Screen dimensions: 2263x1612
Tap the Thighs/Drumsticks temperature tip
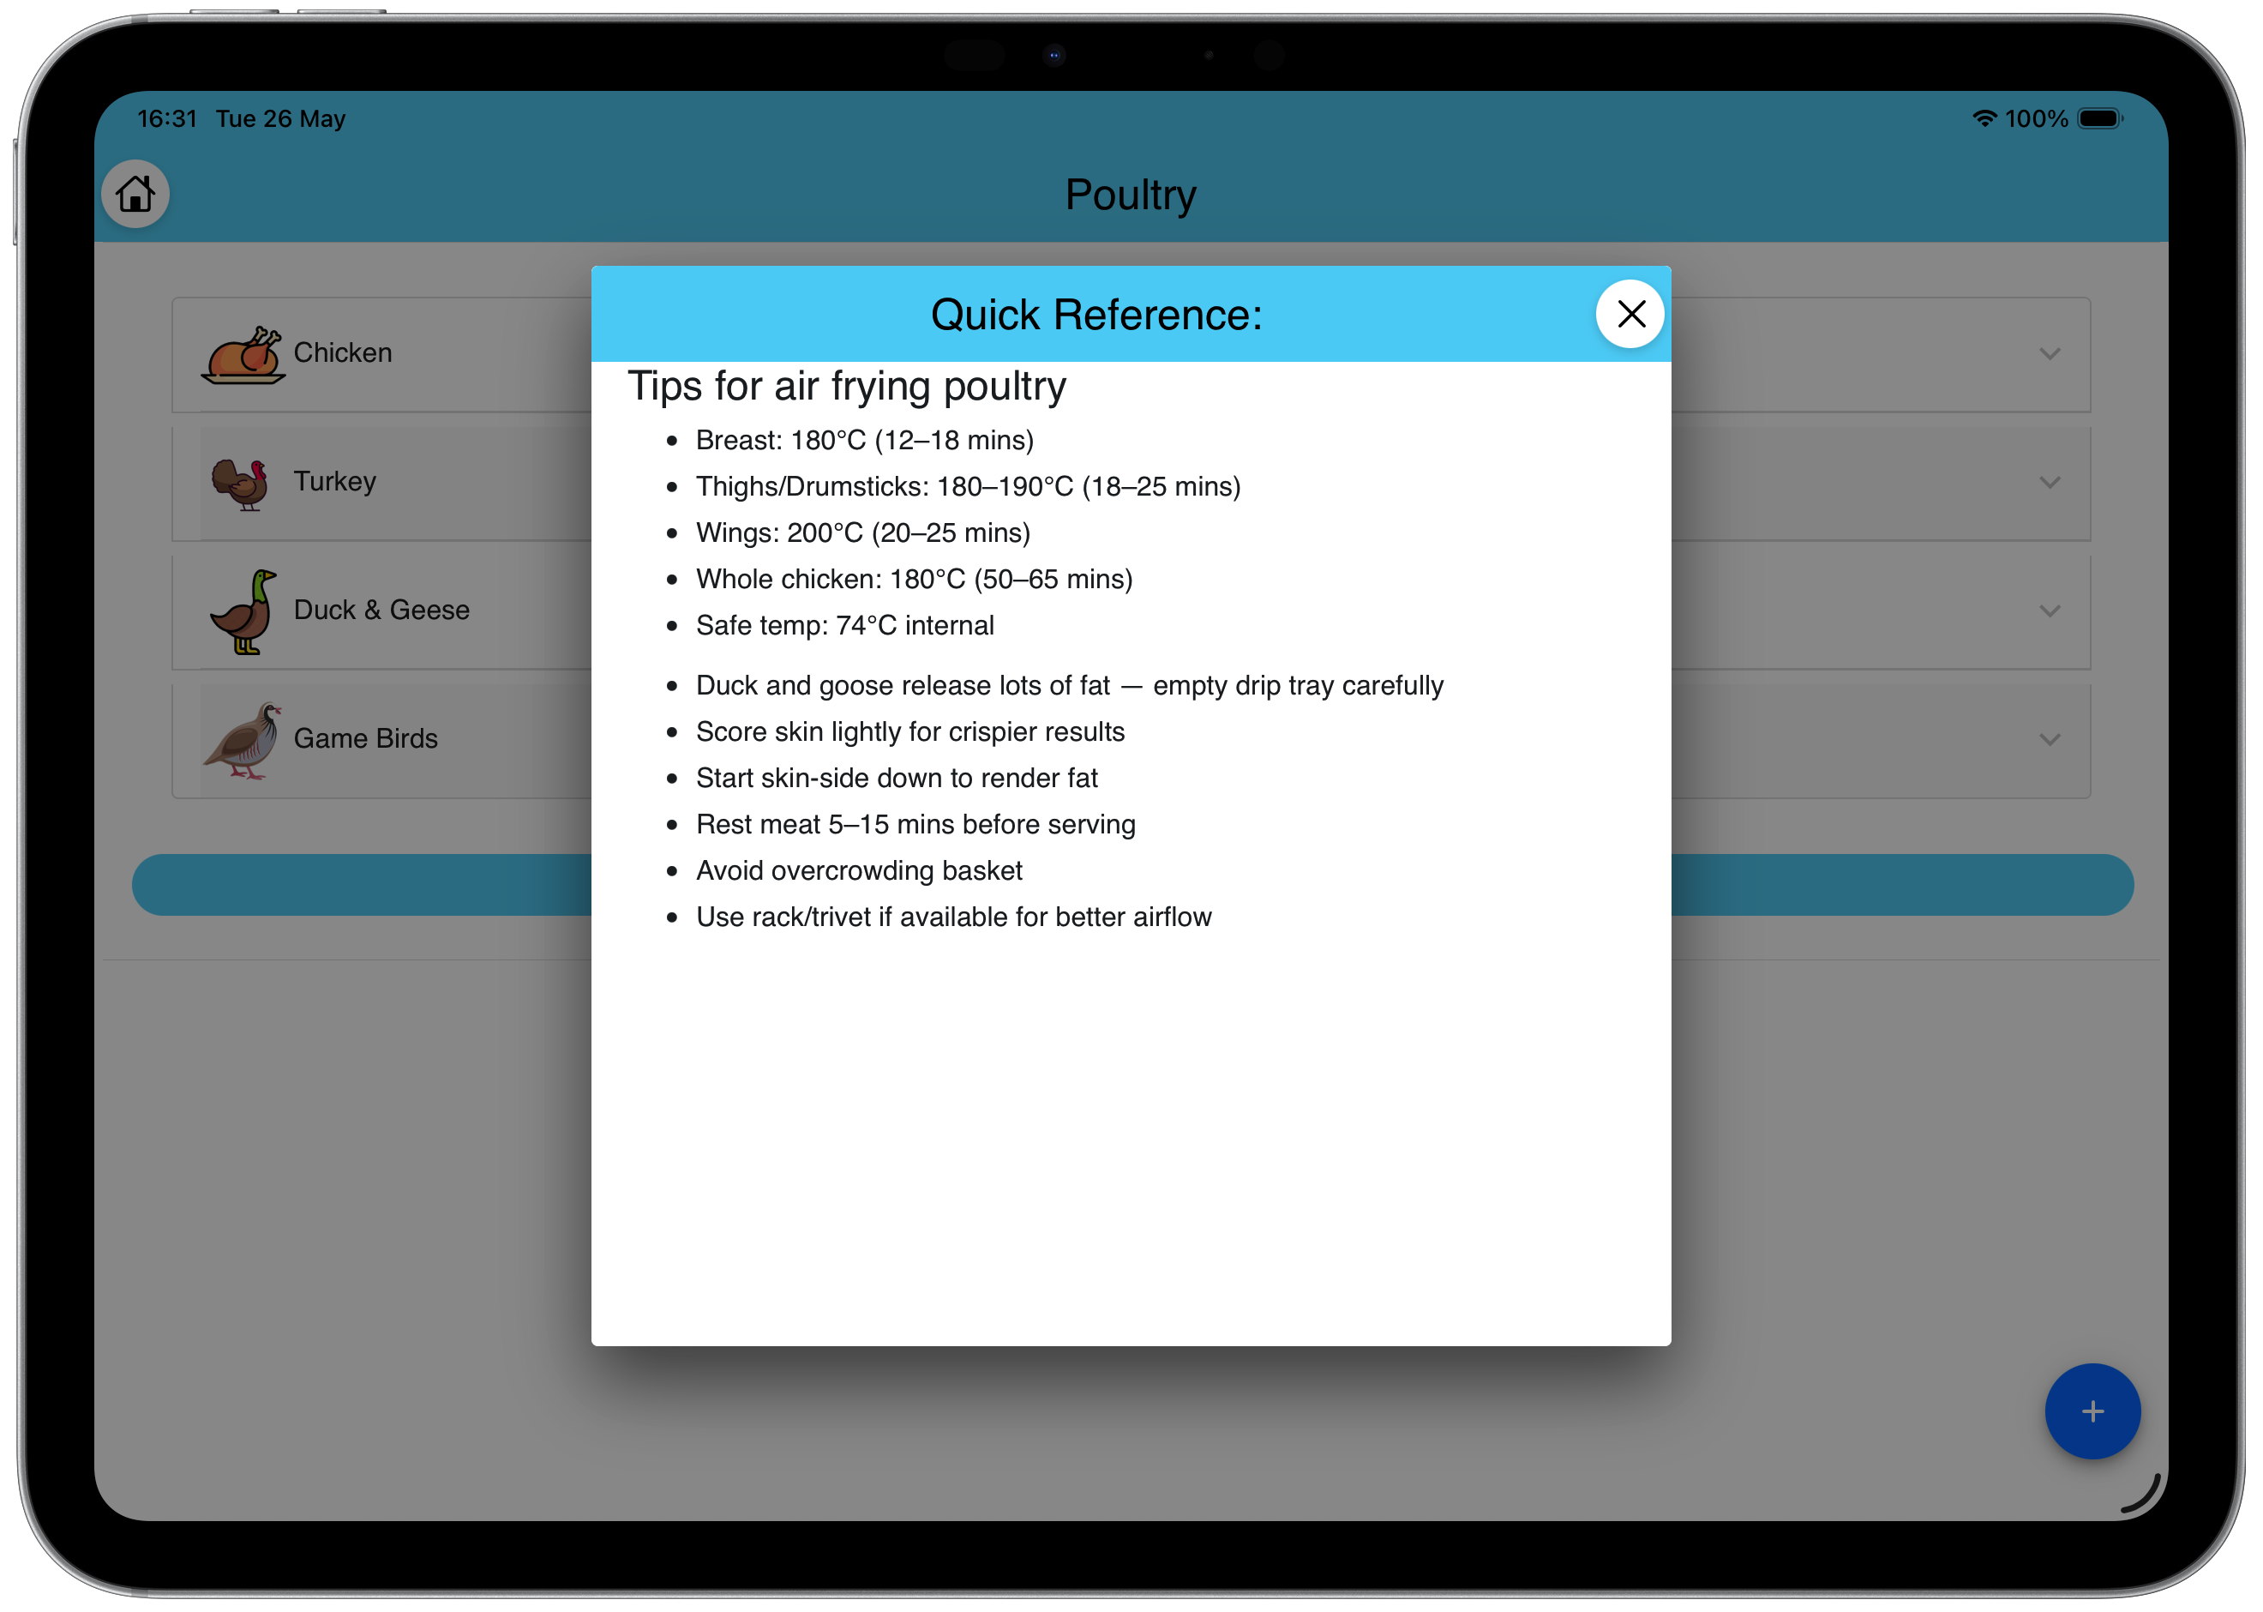[969, 486]
